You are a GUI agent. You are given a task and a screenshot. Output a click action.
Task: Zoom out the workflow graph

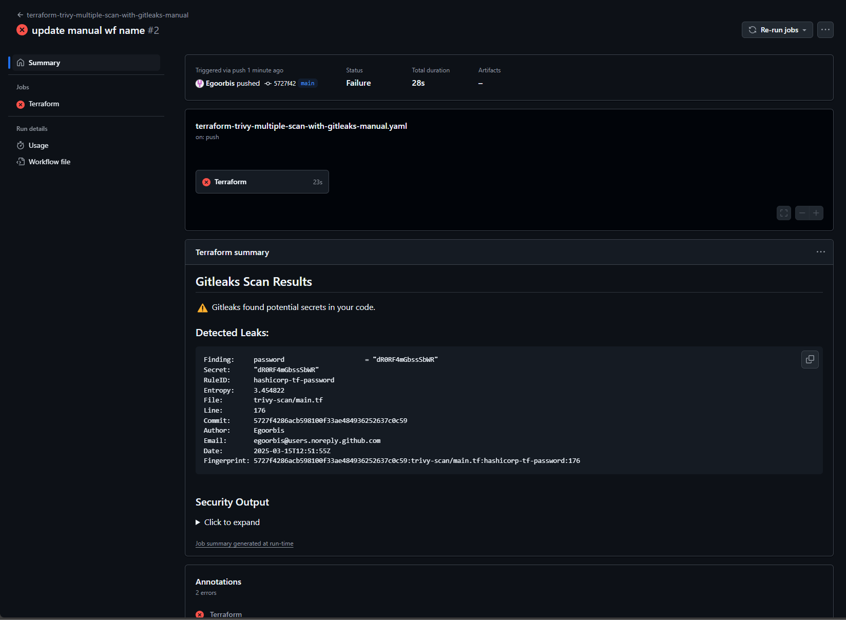[802, 213]
